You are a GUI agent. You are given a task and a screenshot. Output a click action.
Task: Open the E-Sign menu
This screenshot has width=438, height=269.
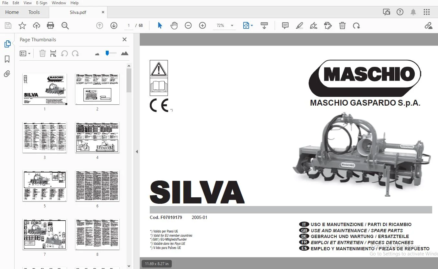click(42, 3)
